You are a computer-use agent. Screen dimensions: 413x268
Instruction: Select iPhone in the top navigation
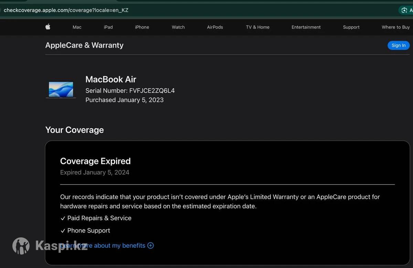(142, 27)
